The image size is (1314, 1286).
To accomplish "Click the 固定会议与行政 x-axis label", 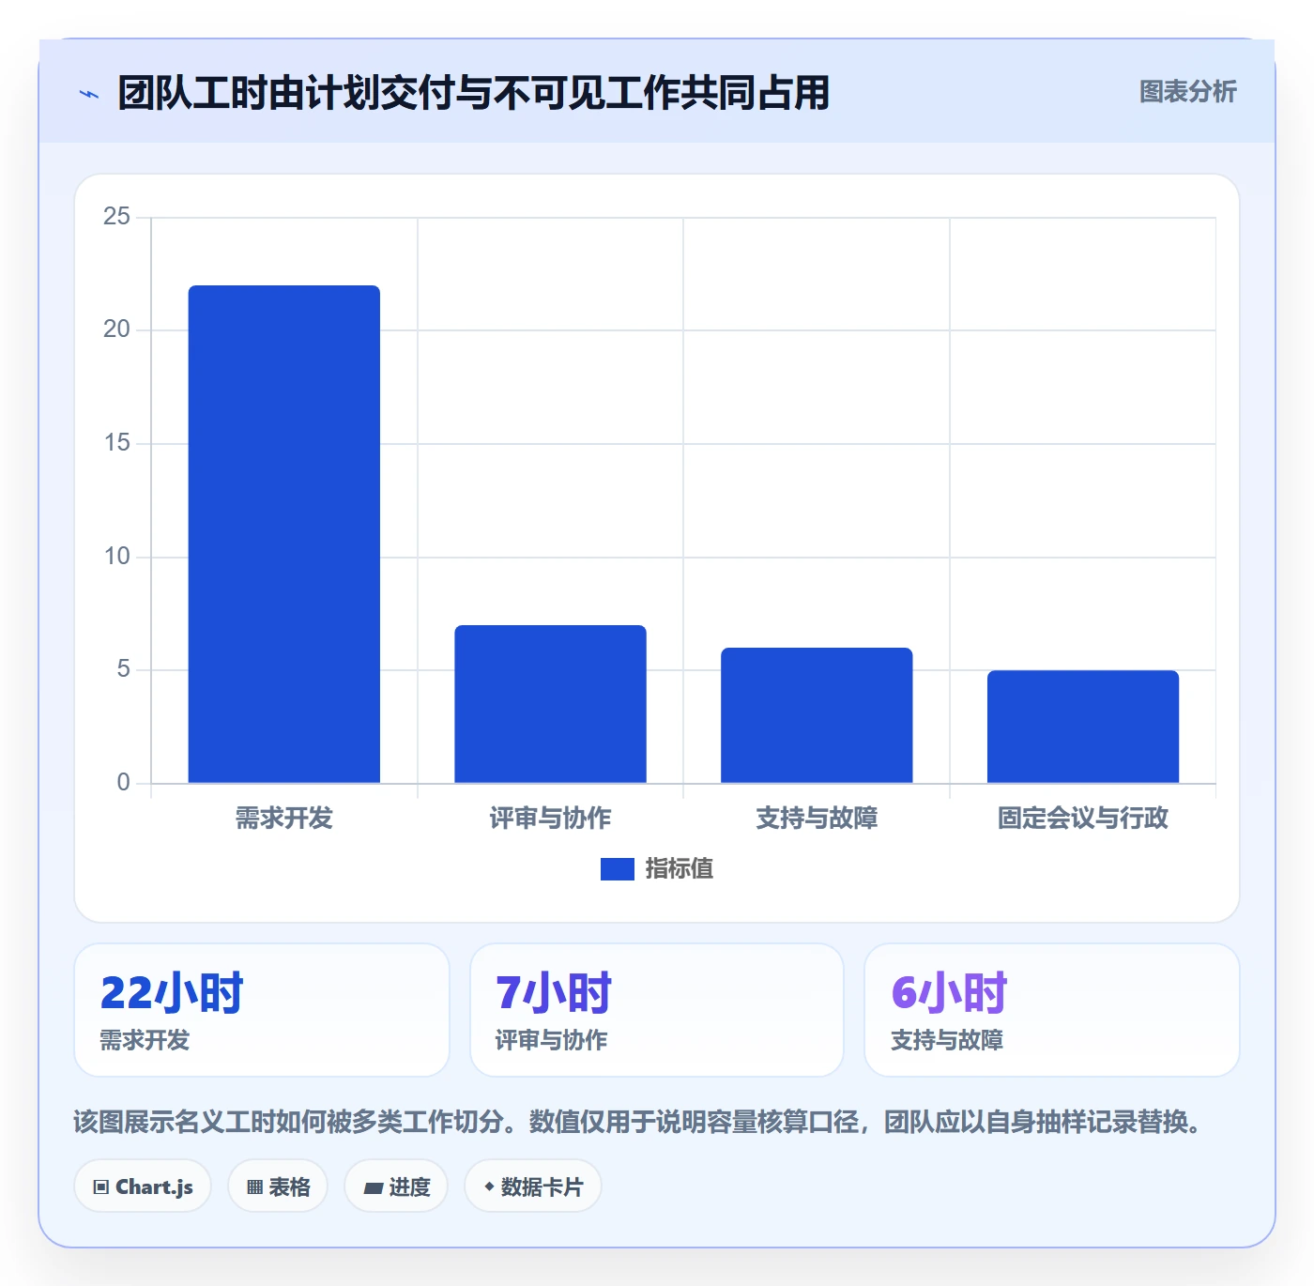I will pyautogui.click(x=1083, y=819).
